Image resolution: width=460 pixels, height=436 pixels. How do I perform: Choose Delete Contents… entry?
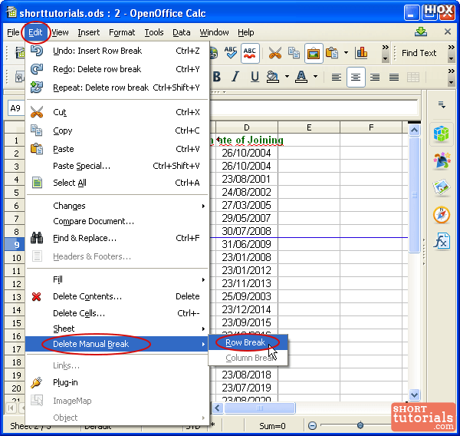(117, 296)
